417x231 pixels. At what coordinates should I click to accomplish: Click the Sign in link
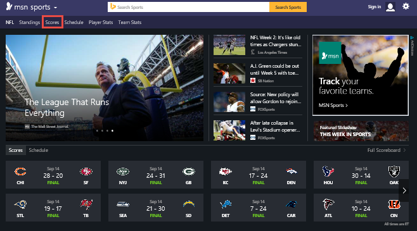coord(375,7)
